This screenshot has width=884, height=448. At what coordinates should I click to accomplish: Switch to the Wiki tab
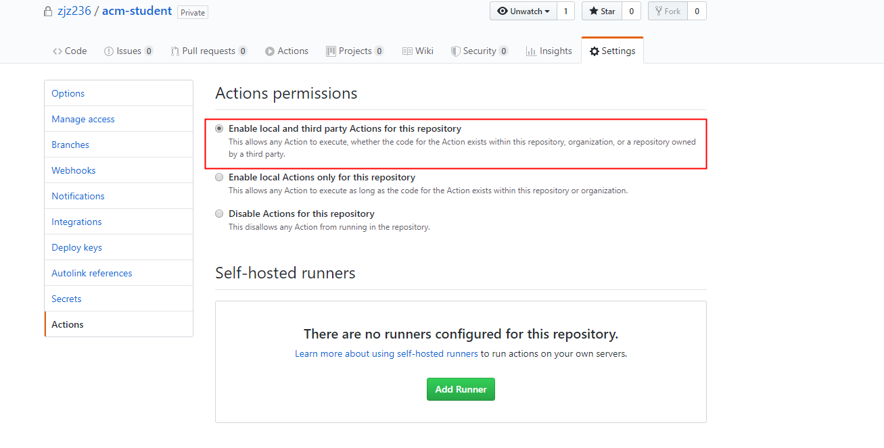(x=417, y=51)
